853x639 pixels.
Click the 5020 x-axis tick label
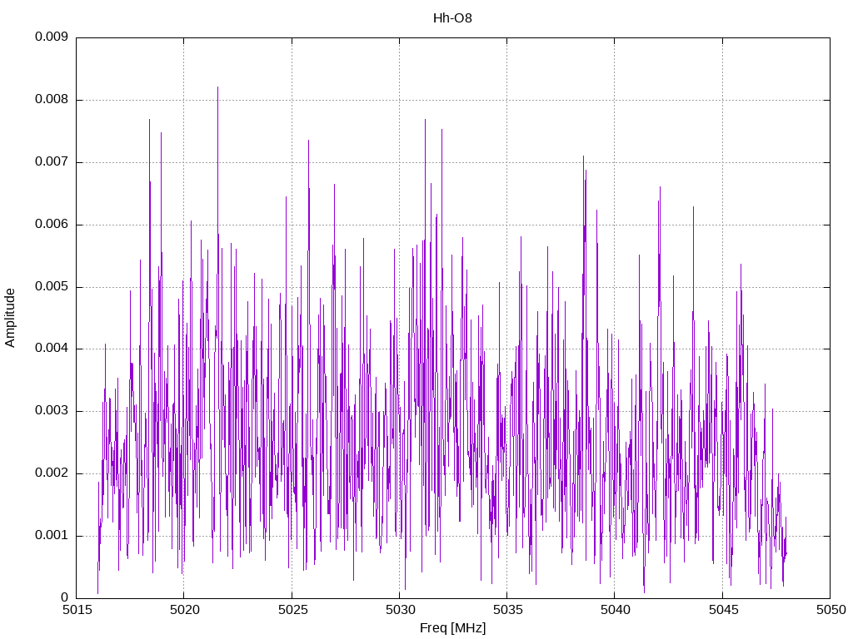[184, 610]
